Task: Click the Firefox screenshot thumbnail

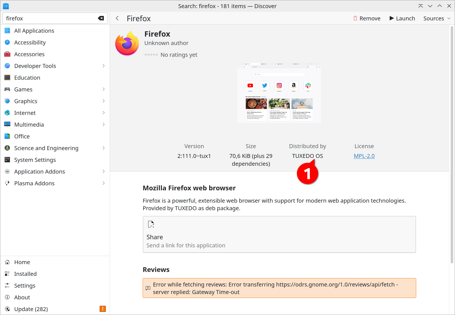Action: 279,93
